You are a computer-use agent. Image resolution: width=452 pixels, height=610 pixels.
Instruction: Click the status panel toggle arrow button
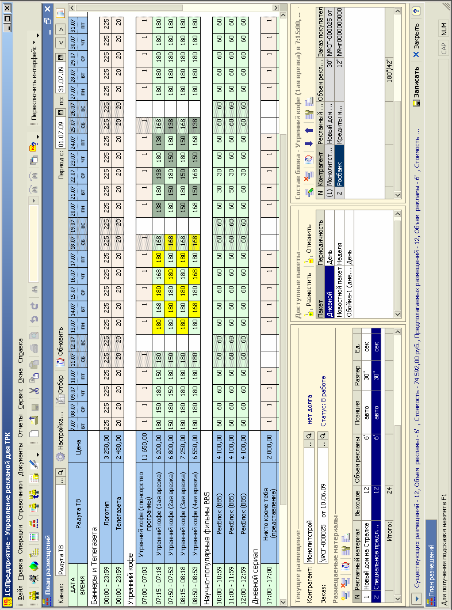pos(417,598)
